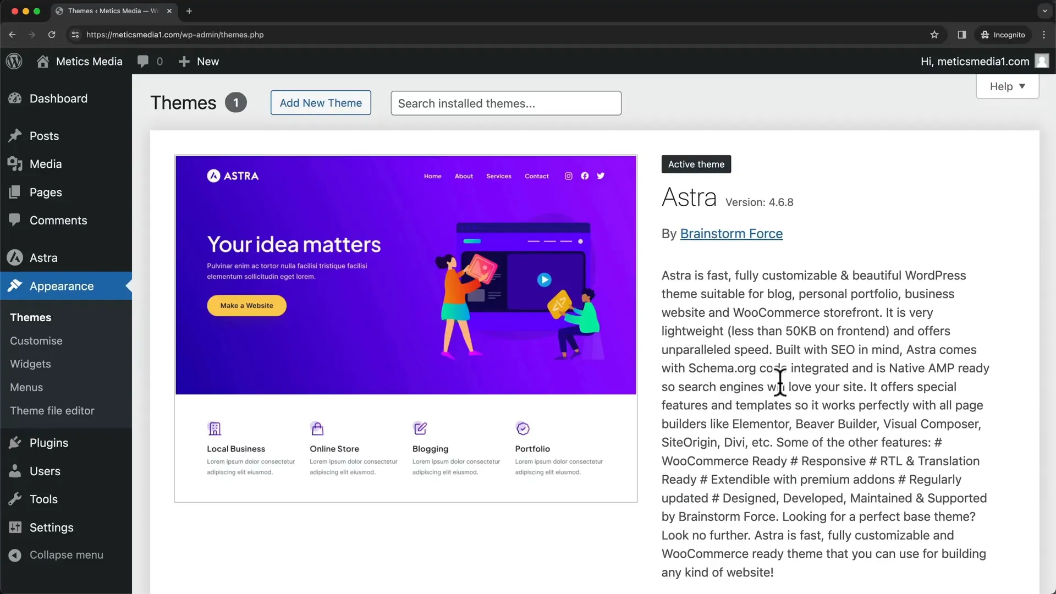
Task: Click the Active theme label
Action: pyautogui.click(x=696, y=164)
